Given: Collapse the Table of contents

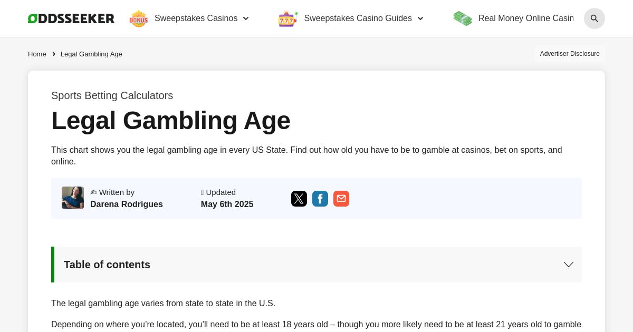Looking at the screenshot, I should click(x=568, y=265).
